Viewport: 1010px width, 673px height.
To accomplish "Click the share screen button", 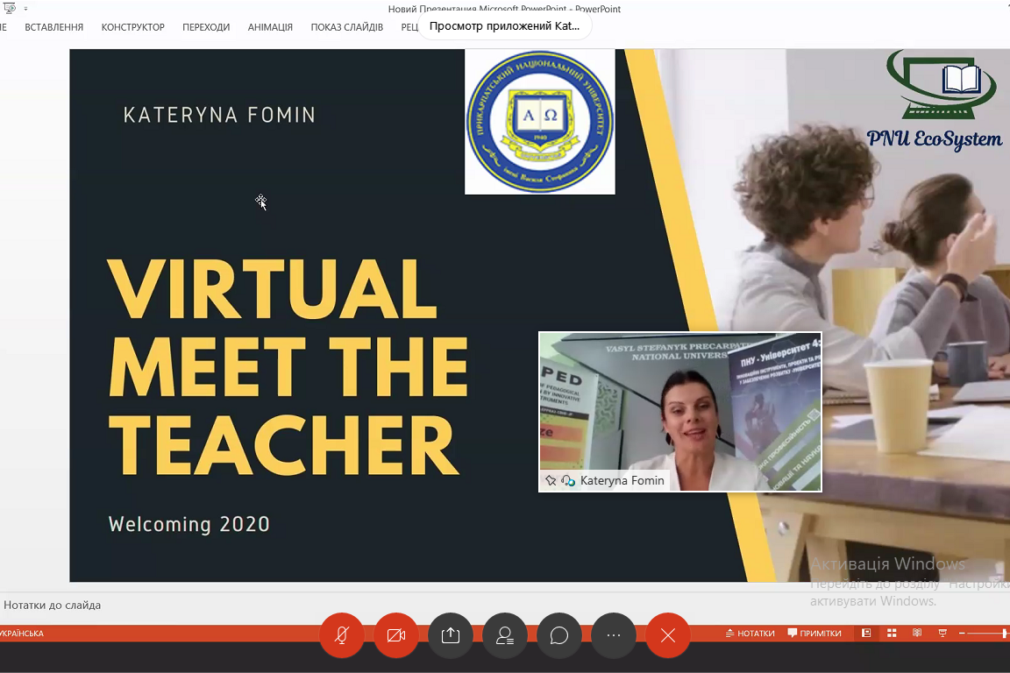I will 451,635.
